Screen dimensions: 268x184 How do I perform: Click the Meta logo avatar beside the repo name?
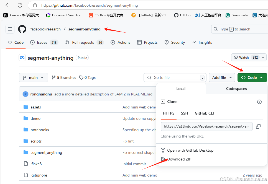[x=22, y=58]
